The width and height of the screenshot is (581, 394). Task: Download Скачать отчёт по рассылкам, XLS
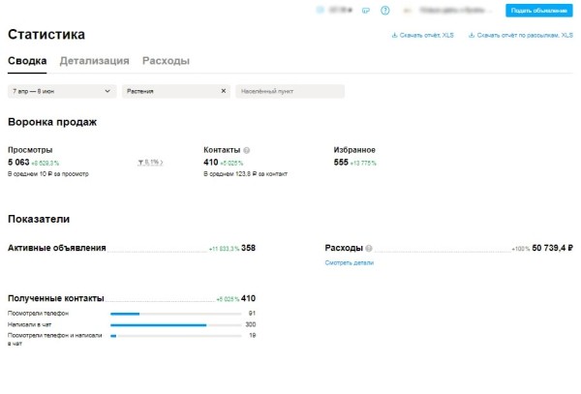pyautogui.click(x=520, y=36)
